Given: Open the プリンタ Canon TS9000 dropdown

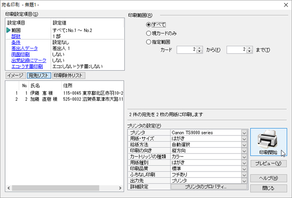Looking at the screenshot, I should pos(244,133).
